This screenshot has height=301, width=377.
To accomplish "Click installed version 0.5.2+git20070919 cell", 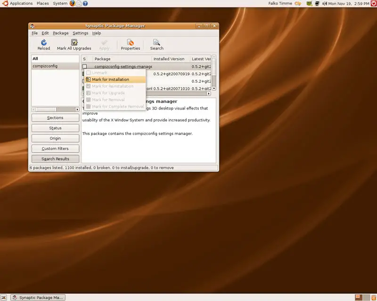I will pos(172,74).
